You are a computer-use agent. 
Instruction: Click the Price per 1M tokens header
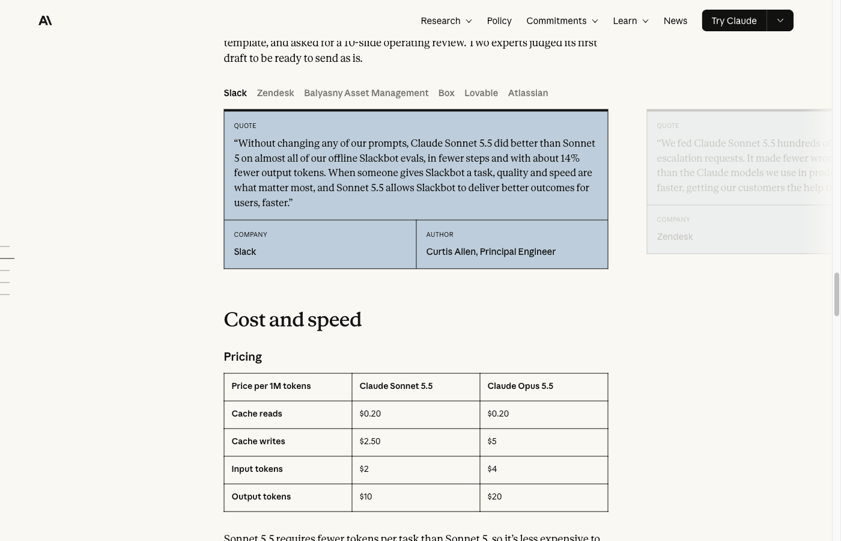pyautogui.click(x=271, y=386)
